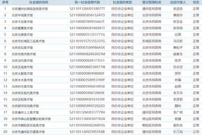Click credit code 52110000358998645R
202x135 pixels.
87,48
